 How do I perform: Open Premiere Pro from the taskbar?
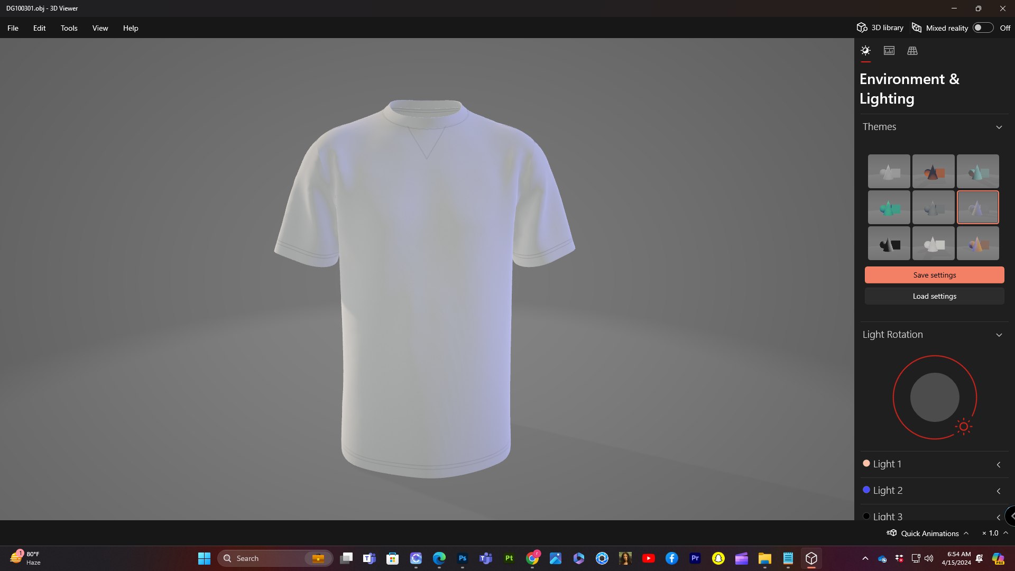(x=695, y=558)
